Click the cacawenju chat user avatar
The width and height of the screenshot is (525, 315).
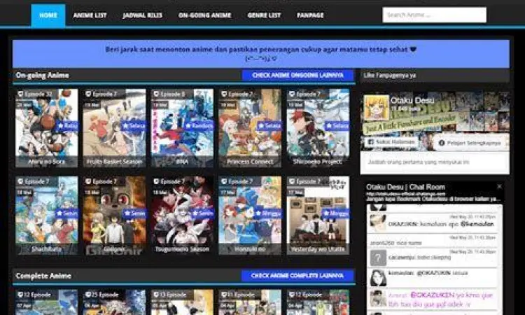click(x=377, y=257)
